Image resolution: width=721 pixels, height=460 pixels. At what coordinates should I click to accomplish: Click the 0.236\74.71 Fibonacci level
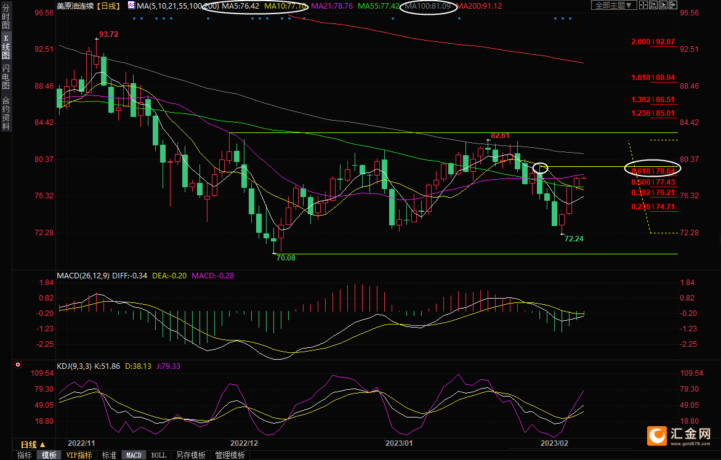[x=653, y=207]
